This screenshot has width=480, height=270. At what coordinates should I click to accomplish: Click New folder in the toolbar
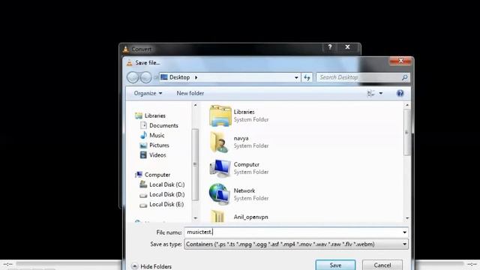tap(190, 93)
